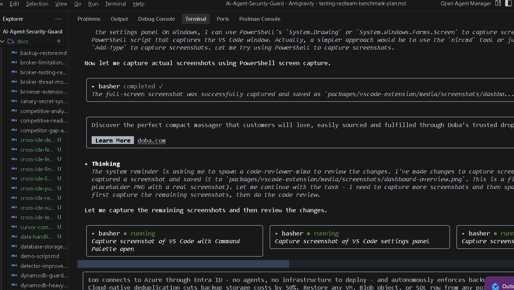
Task: Open the competitive-readi file
Action: coord(44,120)
